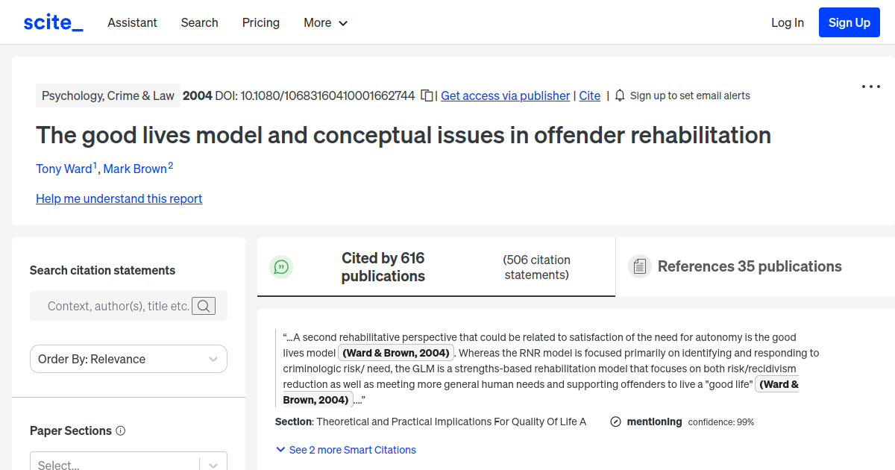Open the Assistant menu item

tap(132, 22)
